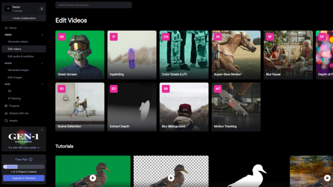The width and height of the screenshot is (333, 187).
Task: Click the SS badge on Super-Slow Motion
Action: pyautogui.click(x=218, y=37)
